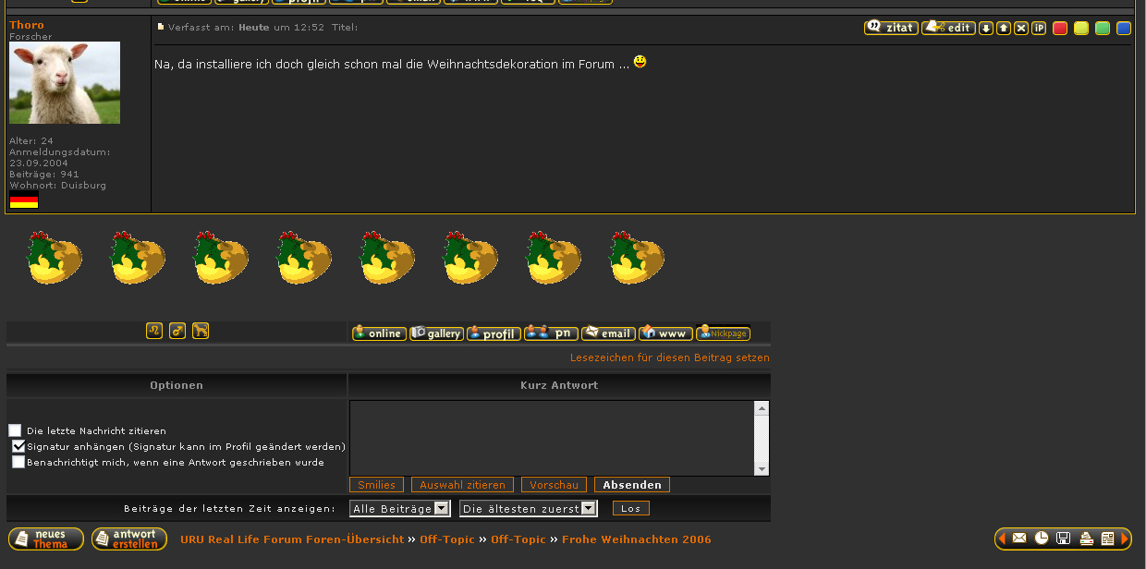Expand the 'Die ältesten zuerst' sort dropdown

pyautogui.click(x=528, y=508)
